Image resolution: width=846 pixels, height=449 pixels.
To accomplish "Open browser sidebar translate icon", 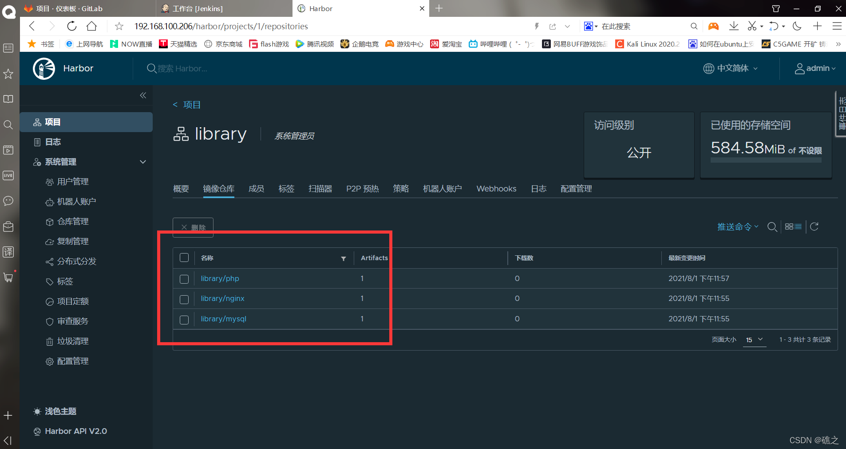I will click(x=8, y=252).
